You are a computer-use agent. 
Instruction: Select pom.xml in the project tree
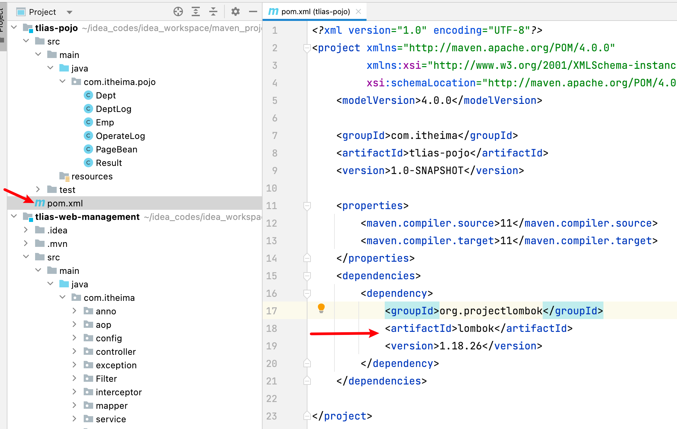tap(65, 203)
